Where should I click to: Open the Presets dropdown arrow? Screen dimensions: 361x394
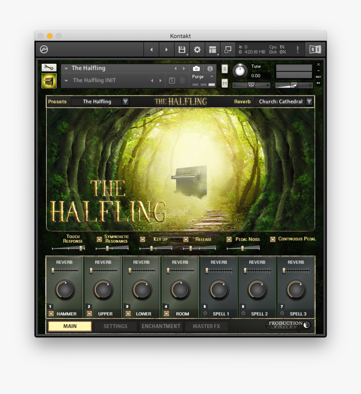125,101
